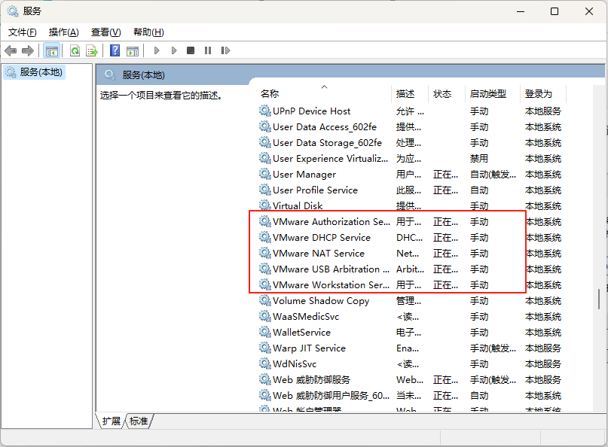608x447 pixels.
Task: Click gear icon of WalletService row
Action: tap(265, 332)
